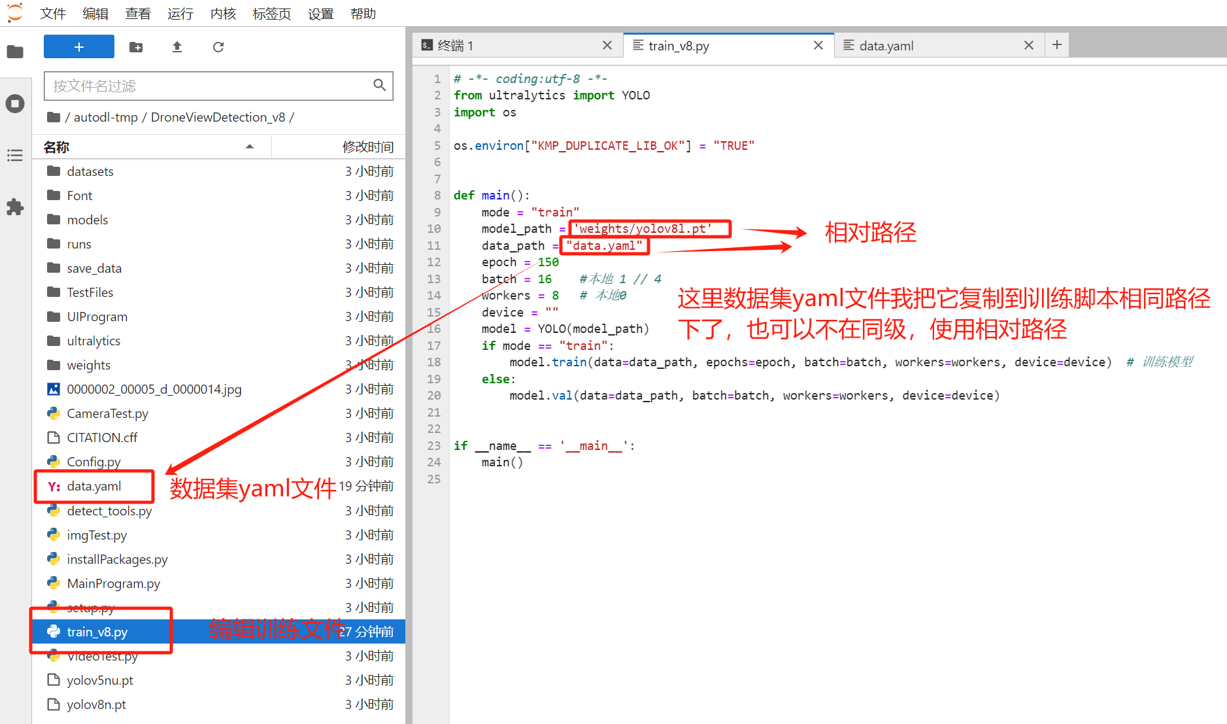Open the weights folder

click(89, 365)
